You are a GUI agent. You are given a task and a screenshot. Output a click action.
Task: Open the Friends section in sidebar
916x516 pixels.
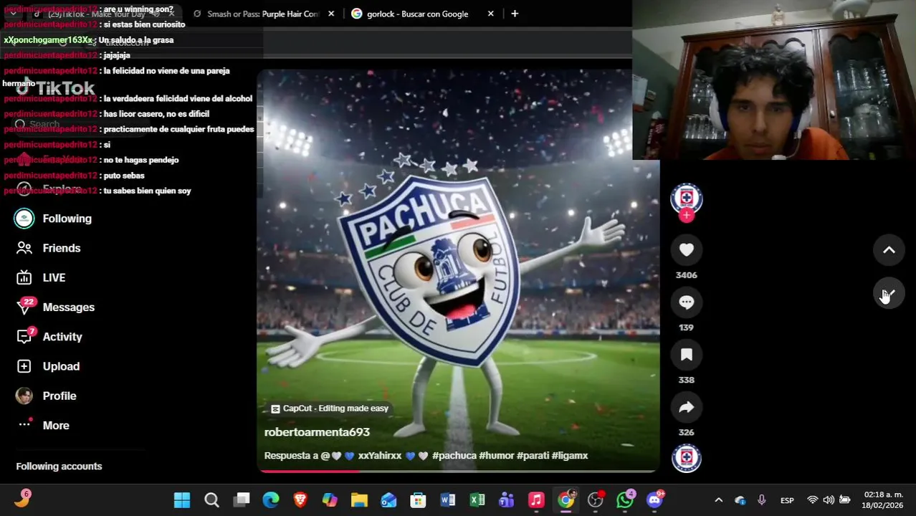click(48, 248)
